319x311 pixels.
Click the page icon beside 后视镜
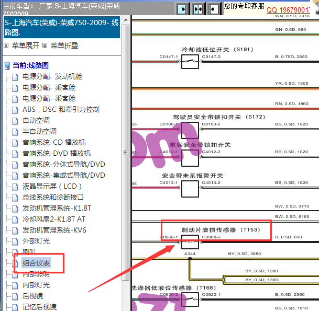tap(15, 296)
